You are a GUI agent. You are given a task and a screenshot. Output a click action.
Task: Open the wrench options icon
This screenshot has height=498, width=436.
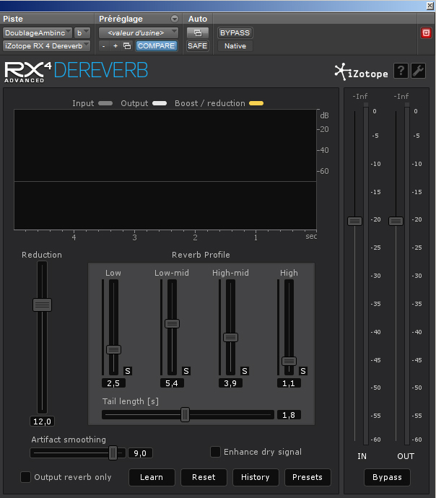coord(418,71)
